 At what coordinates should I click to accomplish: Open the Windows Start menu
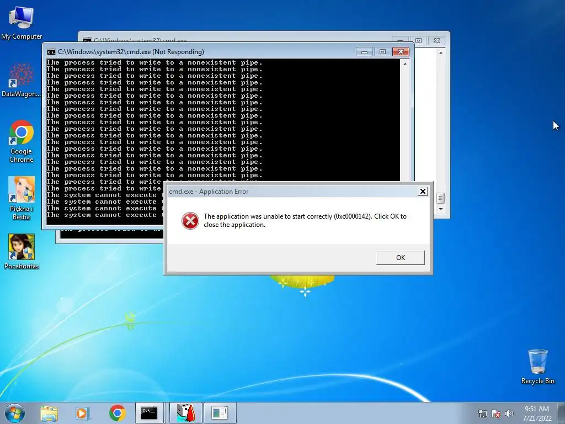14,413
